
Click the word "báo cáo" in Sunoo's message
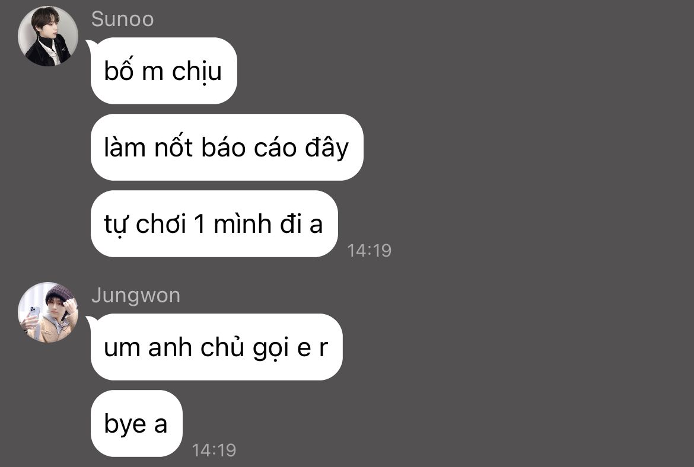click(249, 147)
